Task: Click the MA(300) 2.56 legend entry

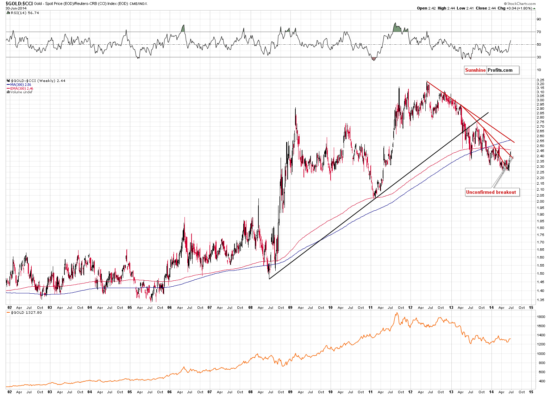Action: click(x=21, y=85)
